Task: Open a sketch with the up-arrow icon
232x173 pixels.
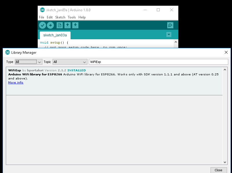Action: pyautogui.click(x=67, y=25)
